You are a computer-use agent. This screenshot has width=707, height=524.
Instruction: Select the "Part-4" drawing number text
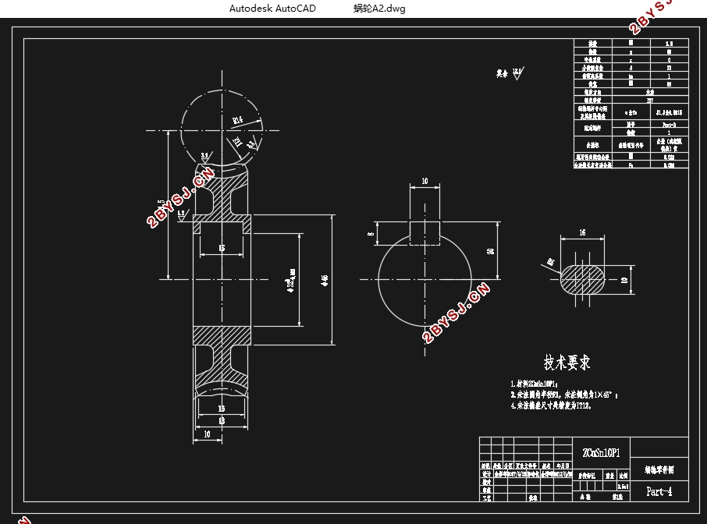tap(659, 491)
